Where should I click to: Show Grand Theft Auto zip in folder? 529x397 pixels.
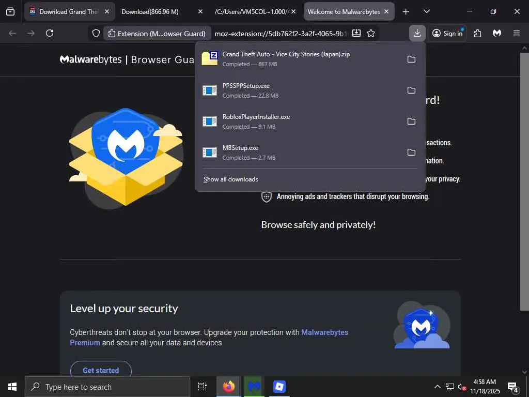[x=411, y=59]
